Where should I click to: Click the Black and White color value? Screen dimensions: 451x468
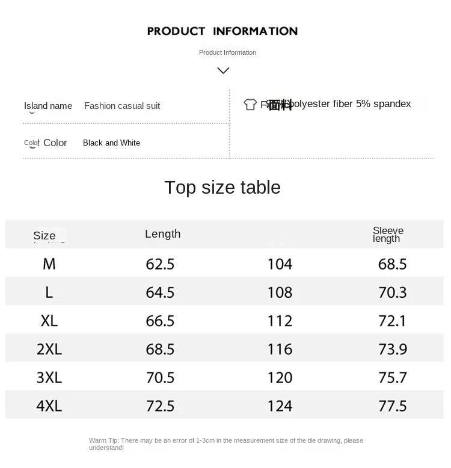tap(112, 143)
